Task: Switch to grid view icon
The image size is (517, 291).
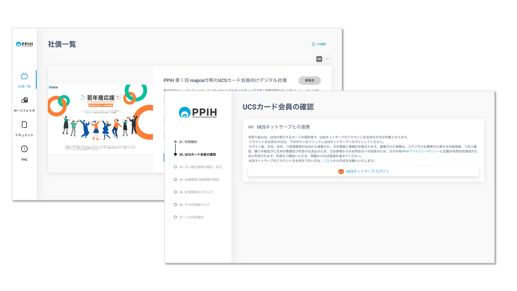Action: click(327, 59)
